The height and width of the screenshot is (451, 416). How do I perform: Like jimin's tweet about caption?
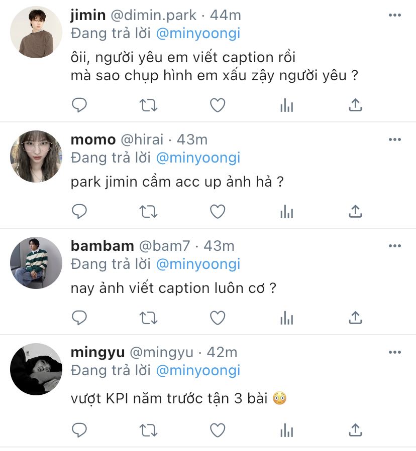218,105
